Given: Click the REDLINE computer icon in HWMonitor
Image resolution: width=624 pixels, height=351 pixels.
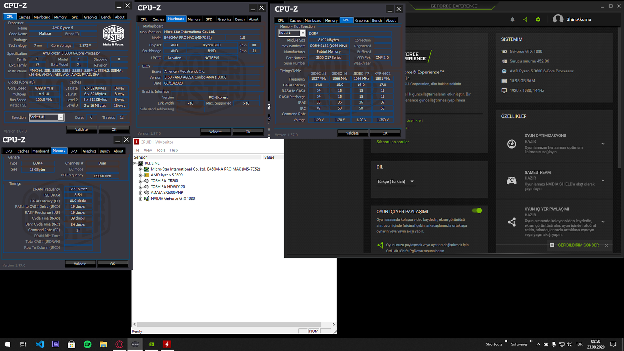Looking at the screenshot, I should 141,163.
